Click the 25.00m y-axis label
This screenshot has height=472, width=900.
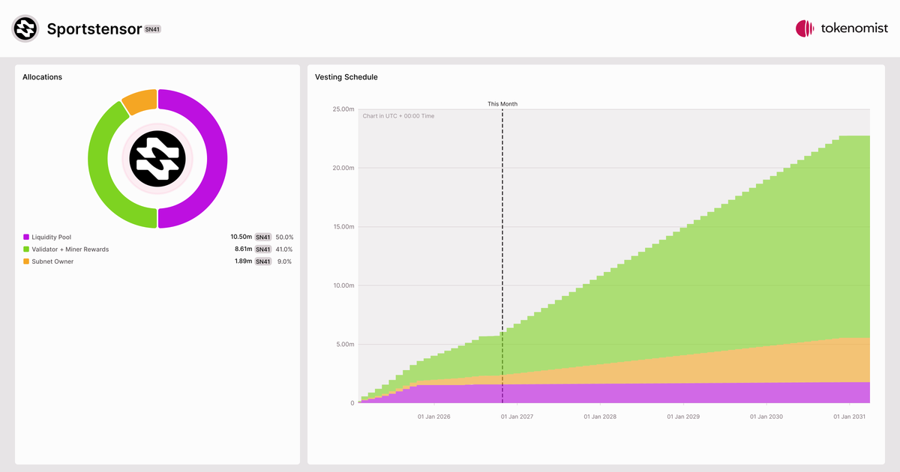343,109
